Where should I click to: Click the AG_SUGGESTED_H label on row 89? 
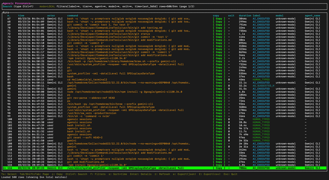pos(263,86)
